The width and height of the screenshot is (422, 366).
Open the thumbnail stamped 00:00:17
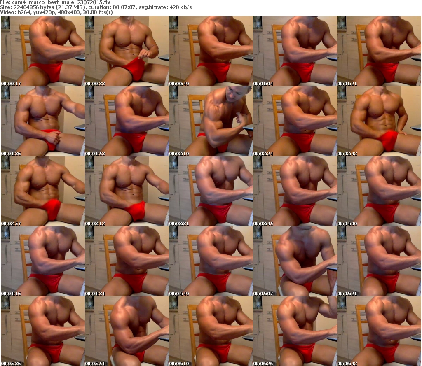click(43, 51)
